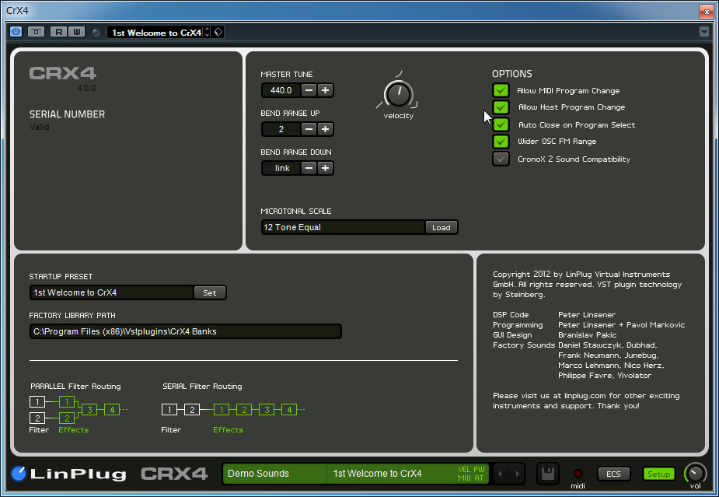
Task: Click the CRX4 logo in the serial number panel
Action: [63, 73]
